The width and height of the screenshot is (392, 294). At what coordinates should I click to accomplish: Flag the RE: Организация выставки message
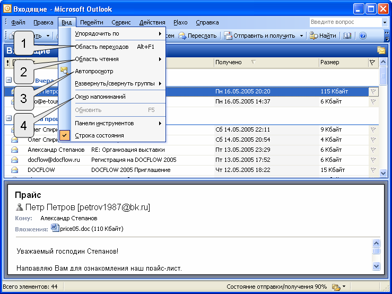click(x=373, y=150)
